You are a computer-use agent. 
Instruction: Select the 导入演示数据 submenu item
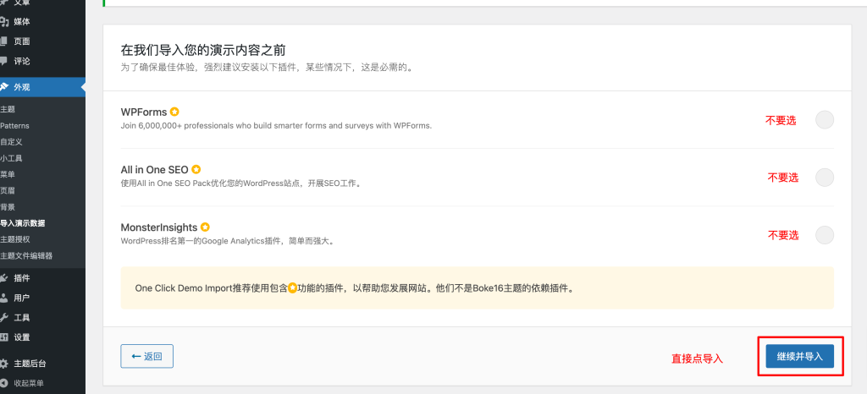coord(23,223)
